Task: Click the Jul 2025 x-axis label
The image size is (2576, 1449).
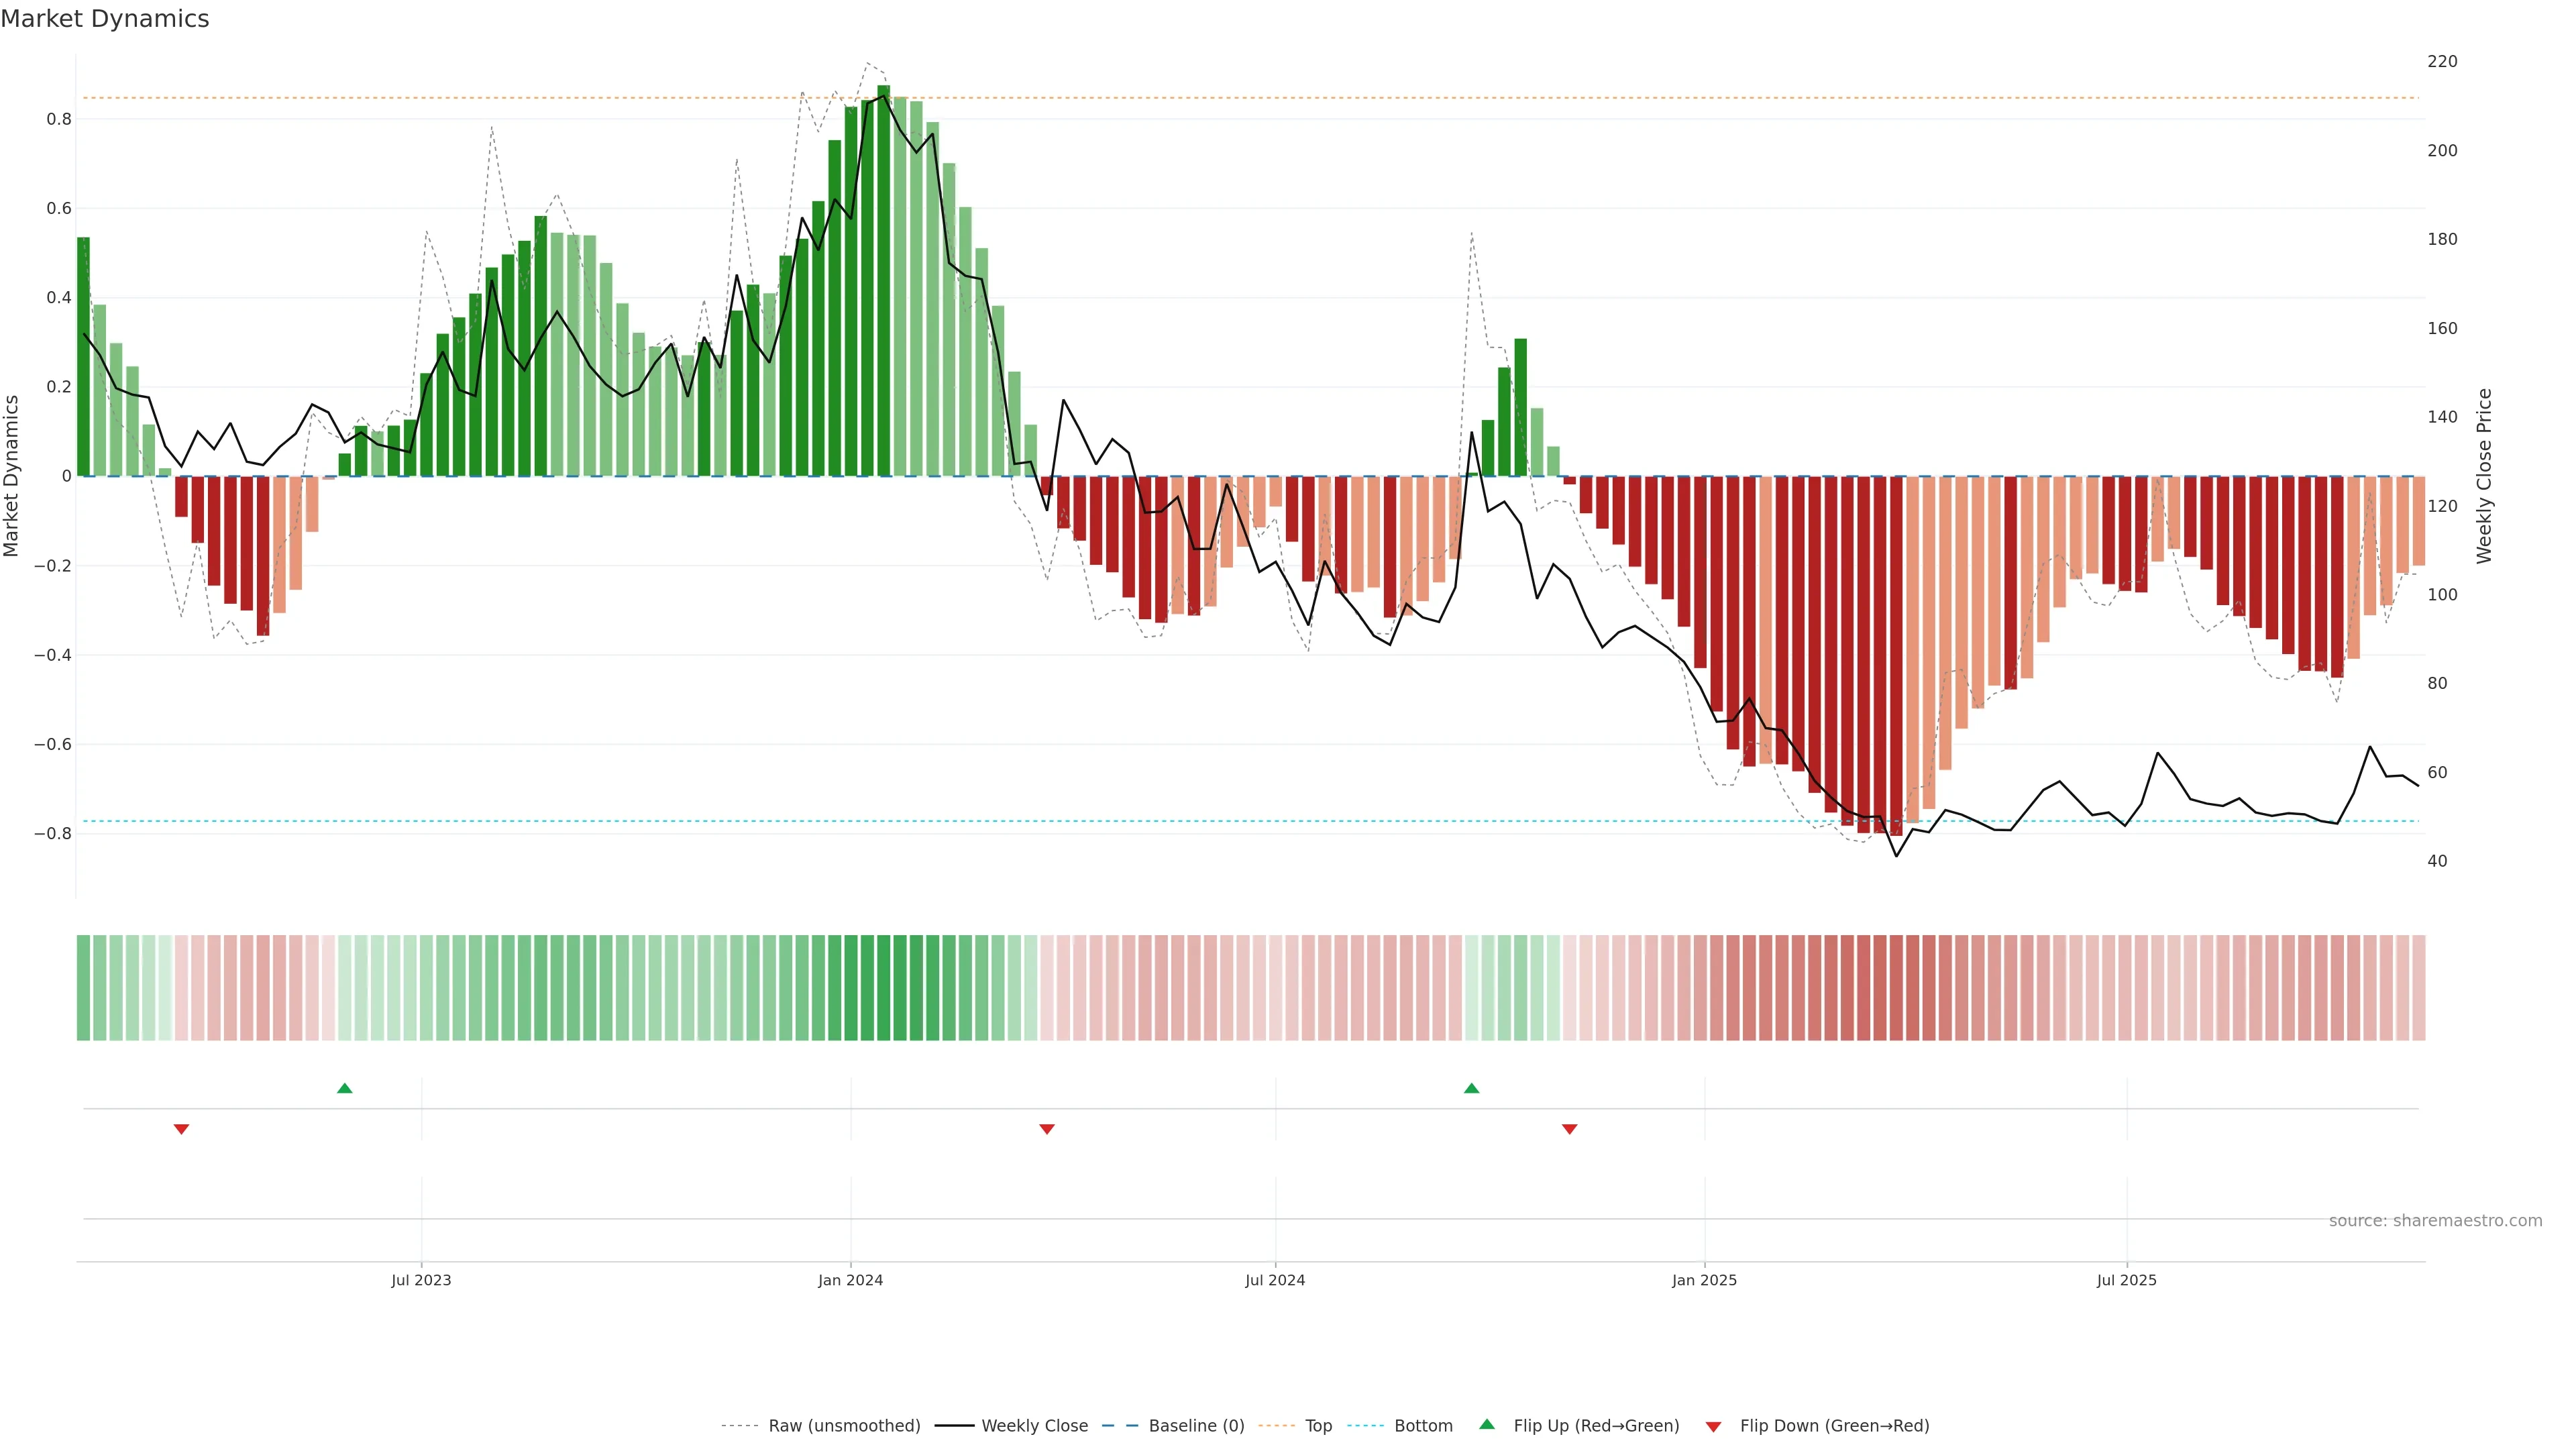Action: (x=2126, y=1280)
